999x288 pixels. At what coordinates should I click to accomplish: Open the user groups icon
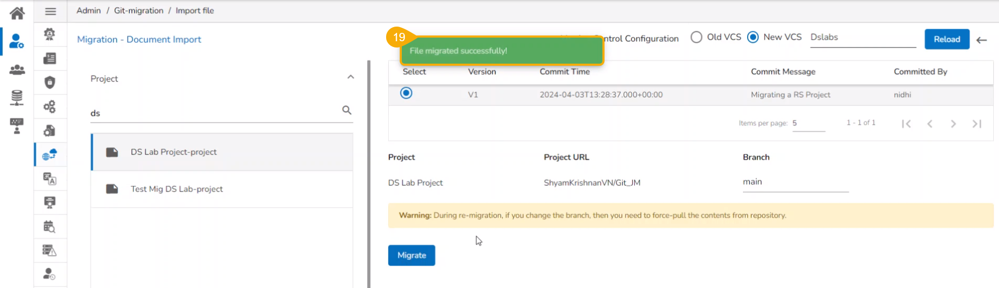[17, 69]
